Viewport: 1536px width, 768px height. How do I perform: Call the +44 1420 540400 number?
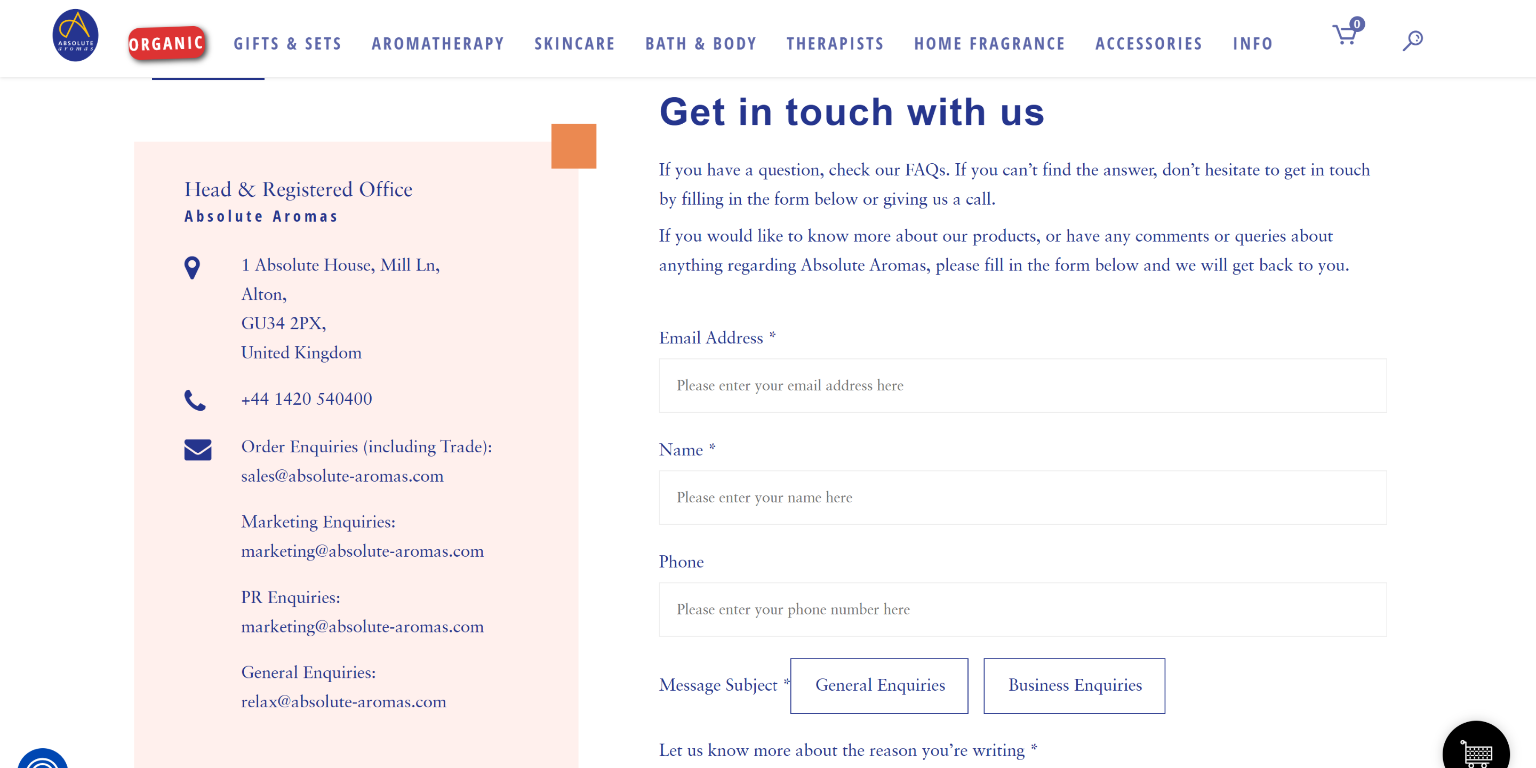[x=307, y=399]
